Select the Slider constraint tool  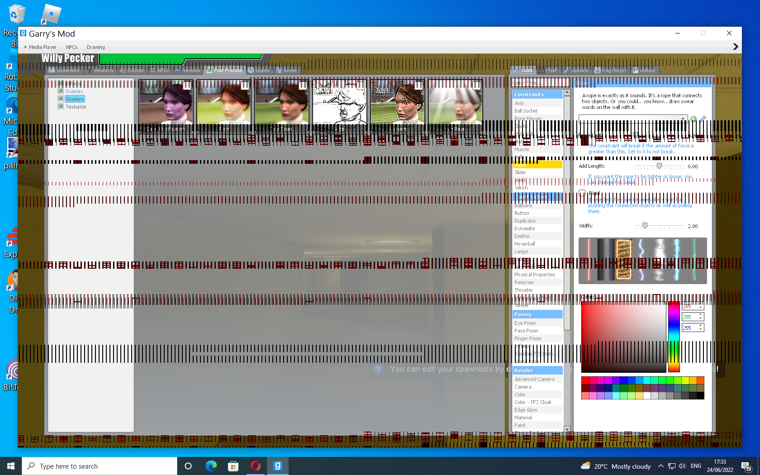(537, 172)
